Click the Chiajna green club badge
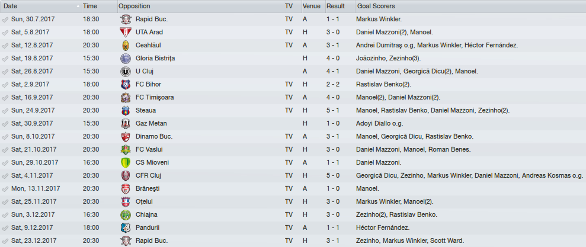 click(x=126, y=215)
